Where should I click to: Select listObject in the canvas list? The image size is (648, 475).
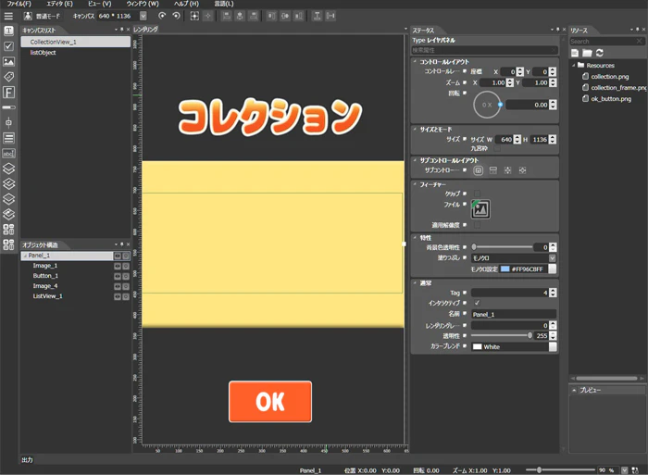43,53
